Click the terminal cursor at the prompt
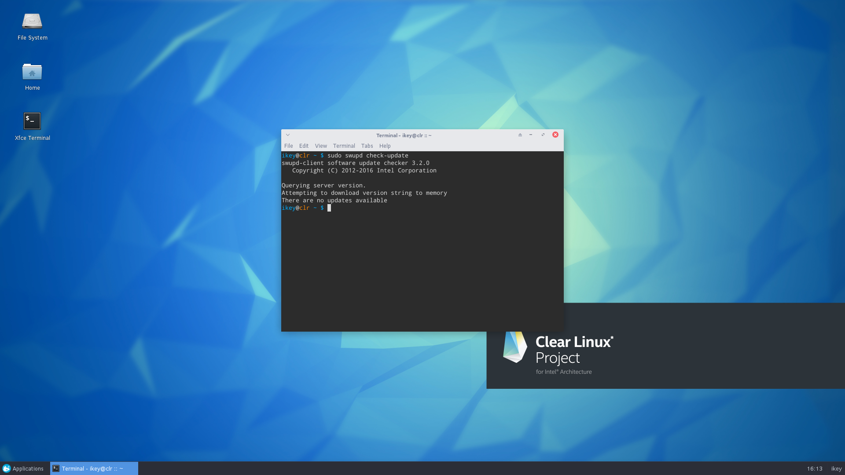This screenshot has width=845, height=475. click(329, 208)
